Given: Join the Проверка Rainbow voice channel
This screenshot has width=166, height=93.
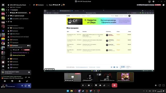Looking at the screenshot, I should click(x=19, y=28).
